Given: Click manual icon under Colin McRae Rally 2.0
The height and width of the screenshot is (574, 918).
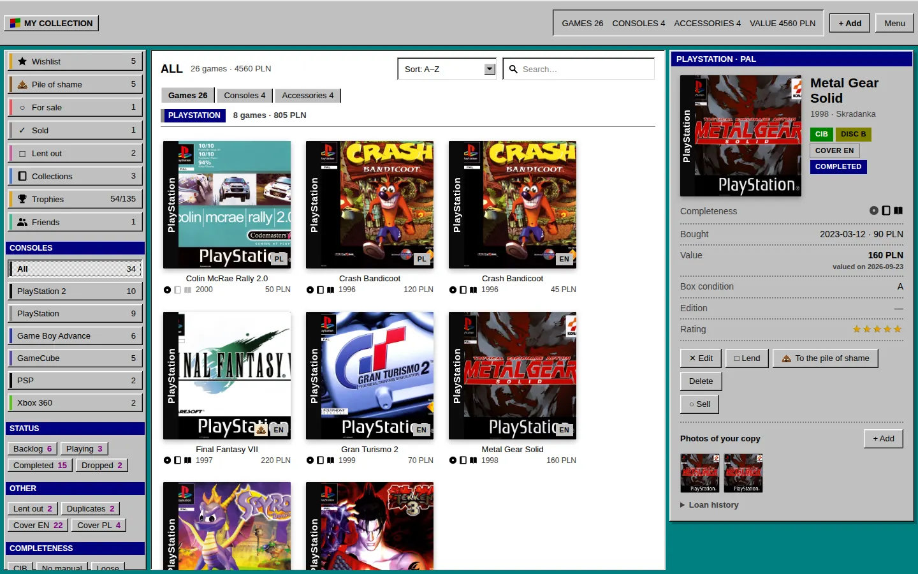Looking at the screenshot, I should tap(188, 290).
